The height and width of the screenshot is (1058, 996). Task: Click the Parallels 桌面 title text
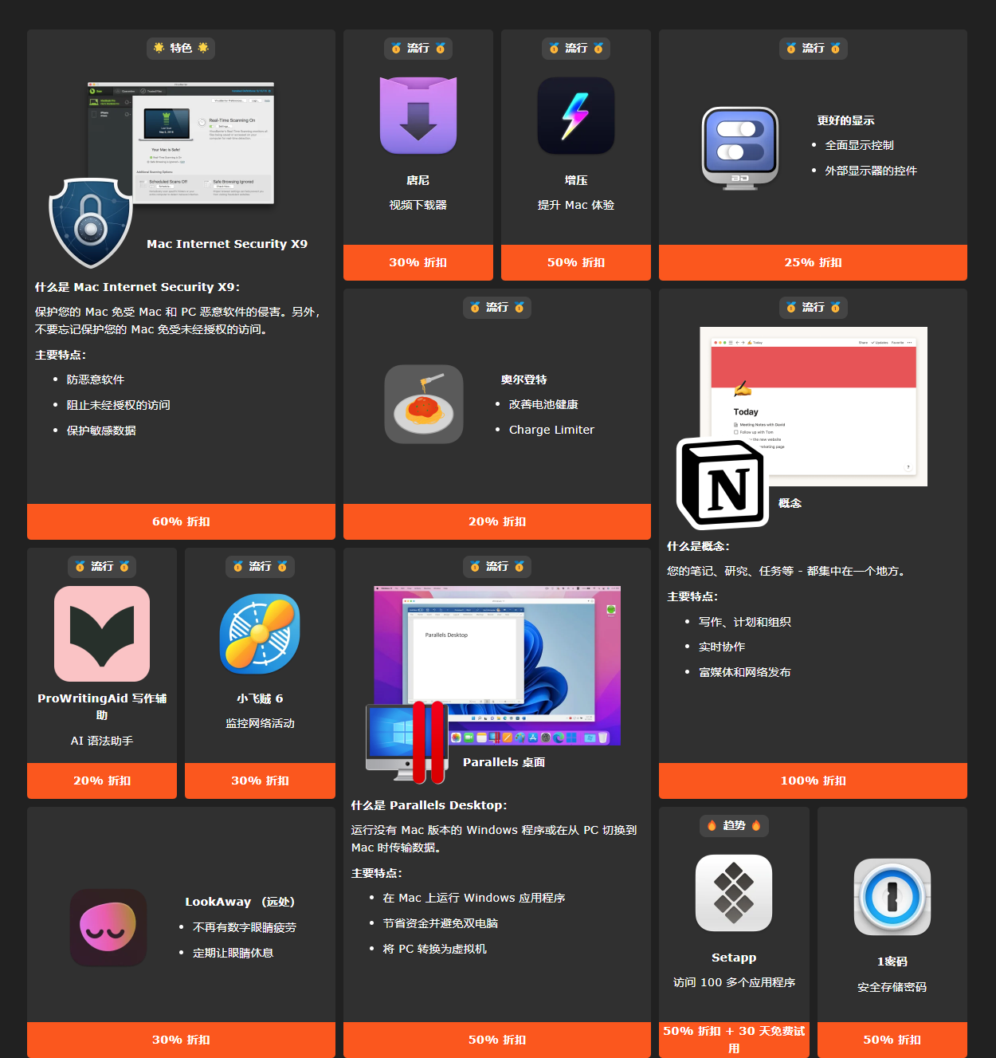(x=504, y=762)
